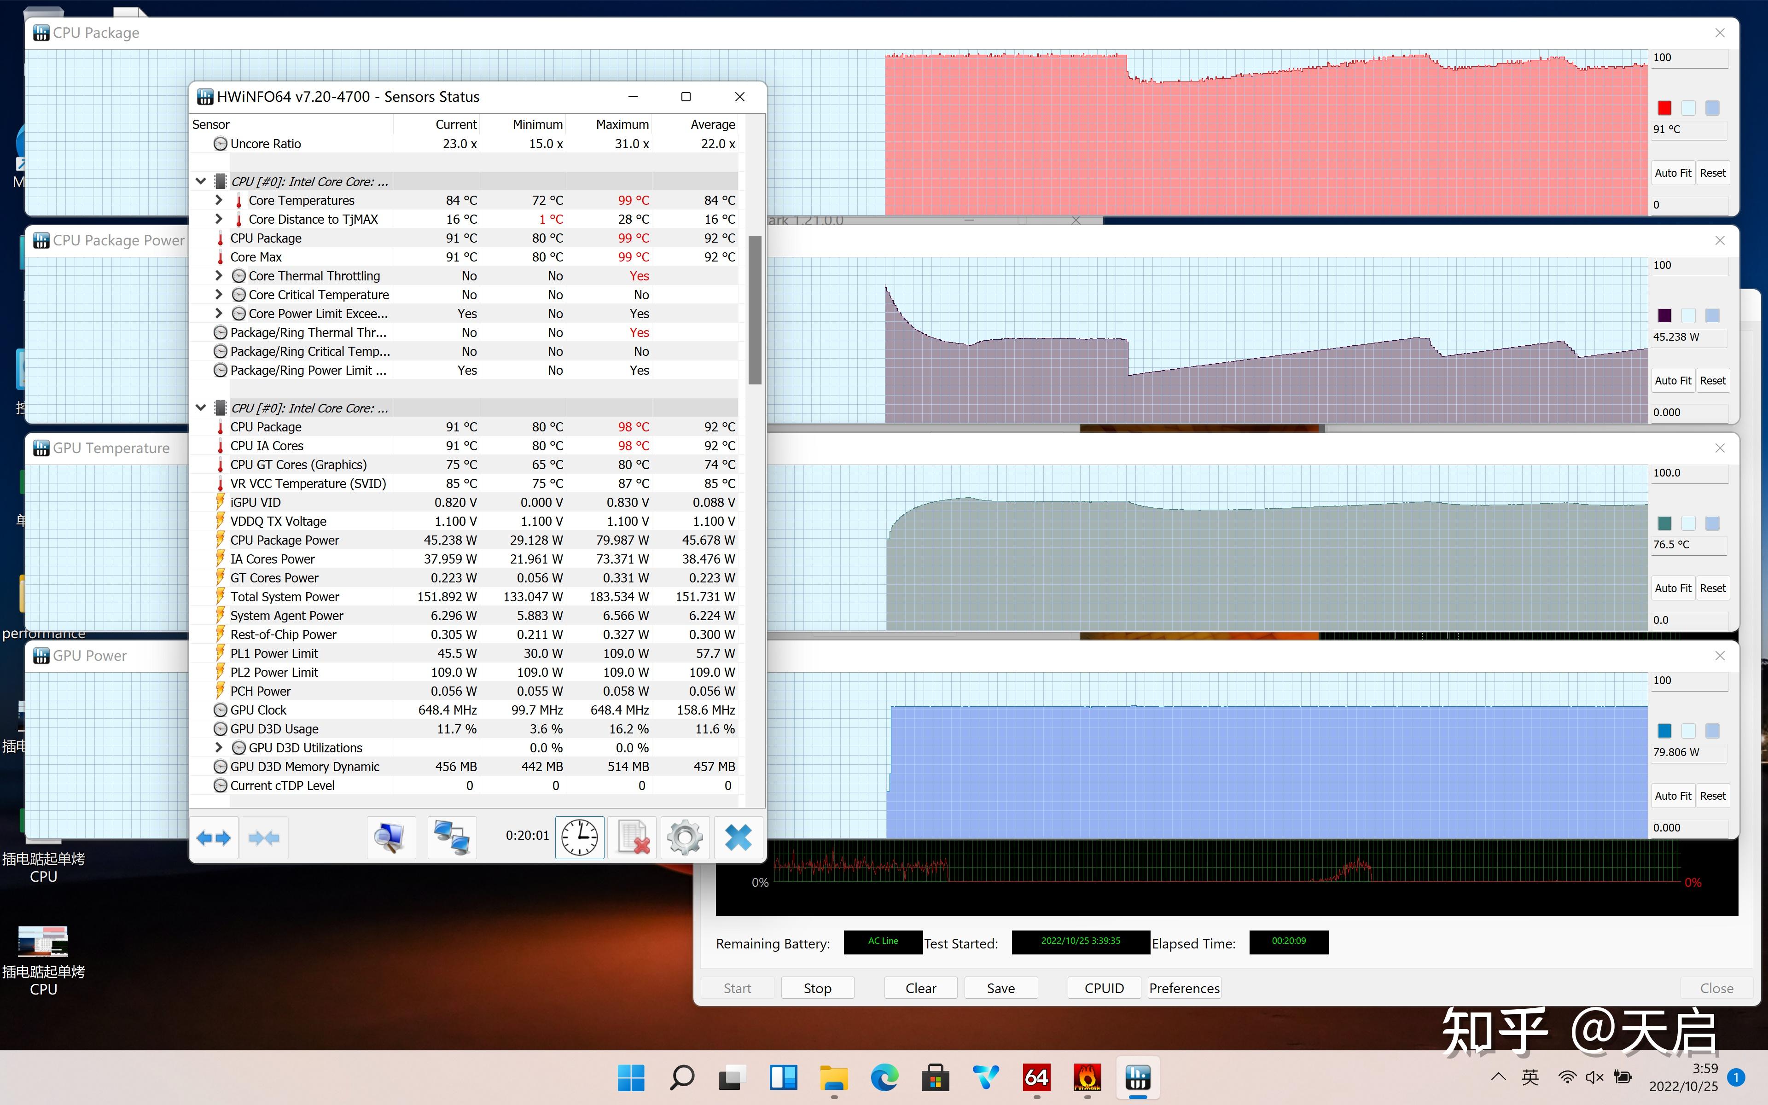Open the remote network monitors icon
The height and width of the screenshot is (1105, 1768).
452,837
